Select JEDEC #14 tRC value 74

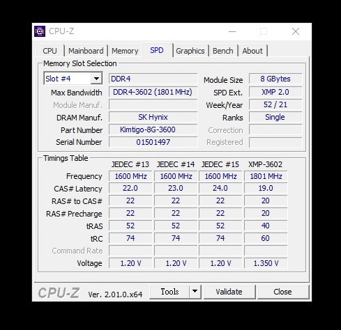pyautogui.click(x=176, y=238)
